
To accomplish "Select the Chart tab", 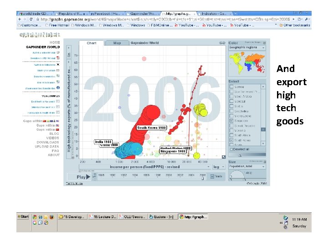I will pyautogui.click(x=92, y=43).
